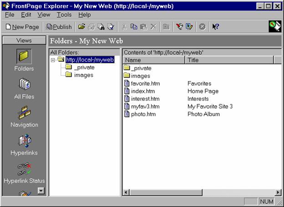This screenshot has height=207, width=284.
Task: Open the Hyperlinks view
Action: coord(24,145)
